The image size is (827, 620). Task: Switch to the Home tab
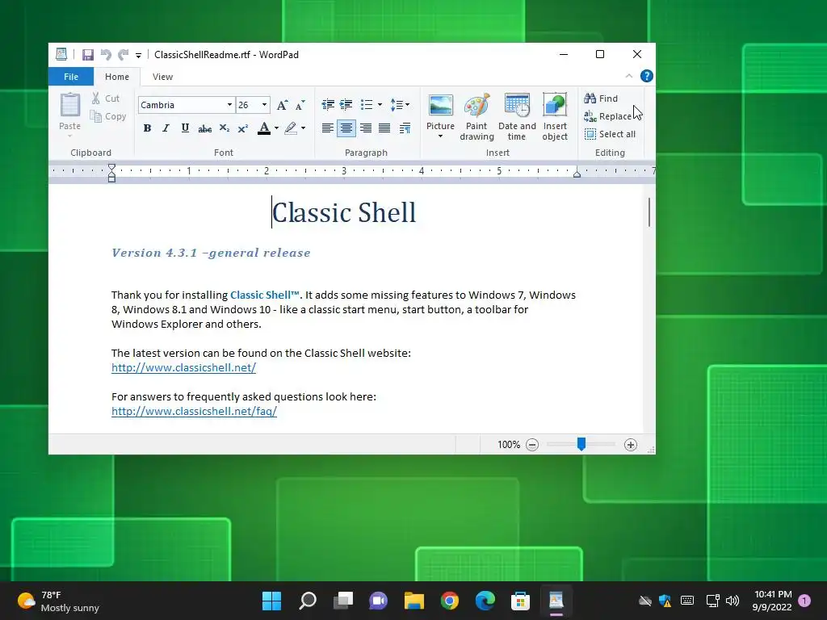[x=116, y=77]
